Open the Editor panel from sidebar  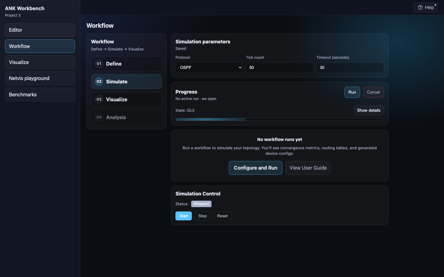[40, 30]
